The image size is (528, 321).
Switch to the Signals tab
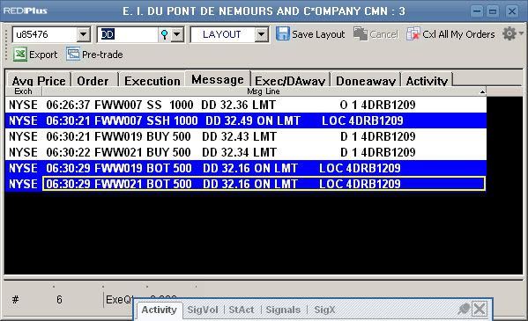(x=283, y=310)
